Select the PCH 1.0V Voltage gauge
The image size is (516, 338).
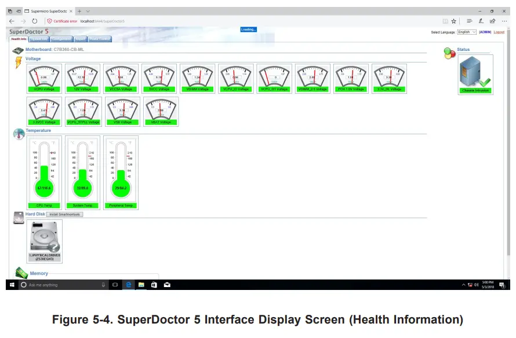coord(351,79)
